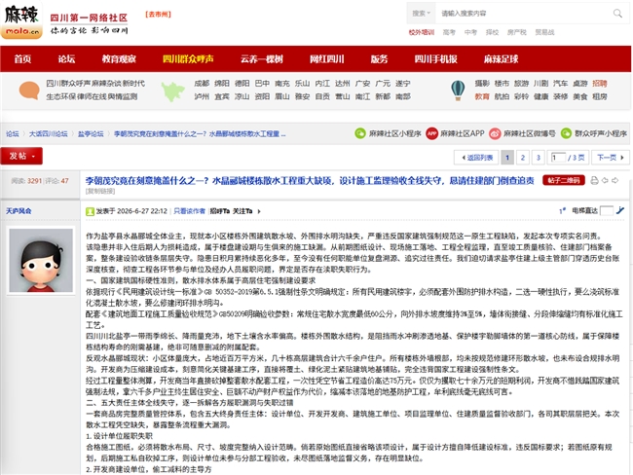633x475 pixels.
Task: Click the hot air balloon icon
Action: click(x=458, y=91)
